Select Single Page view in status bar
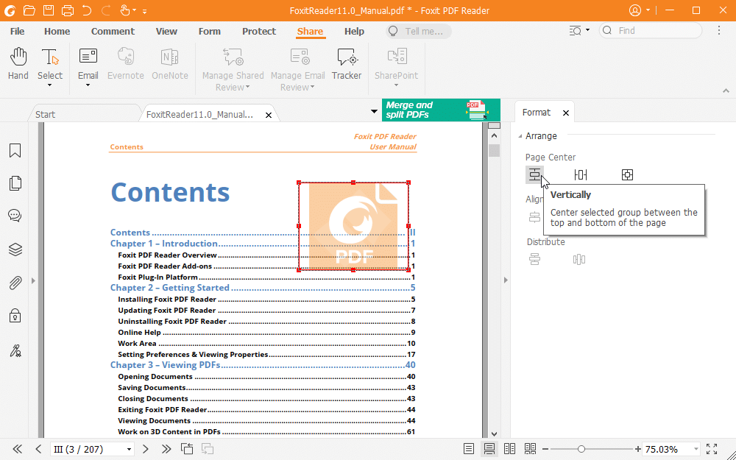This screenshot has width=736, height=460. click(469, 449)
